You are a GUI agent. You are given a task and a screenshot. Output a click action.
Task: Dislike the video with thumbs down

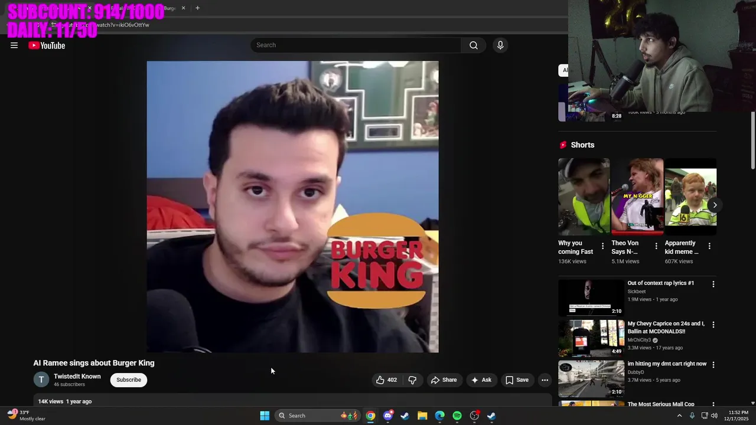[412, 380]
